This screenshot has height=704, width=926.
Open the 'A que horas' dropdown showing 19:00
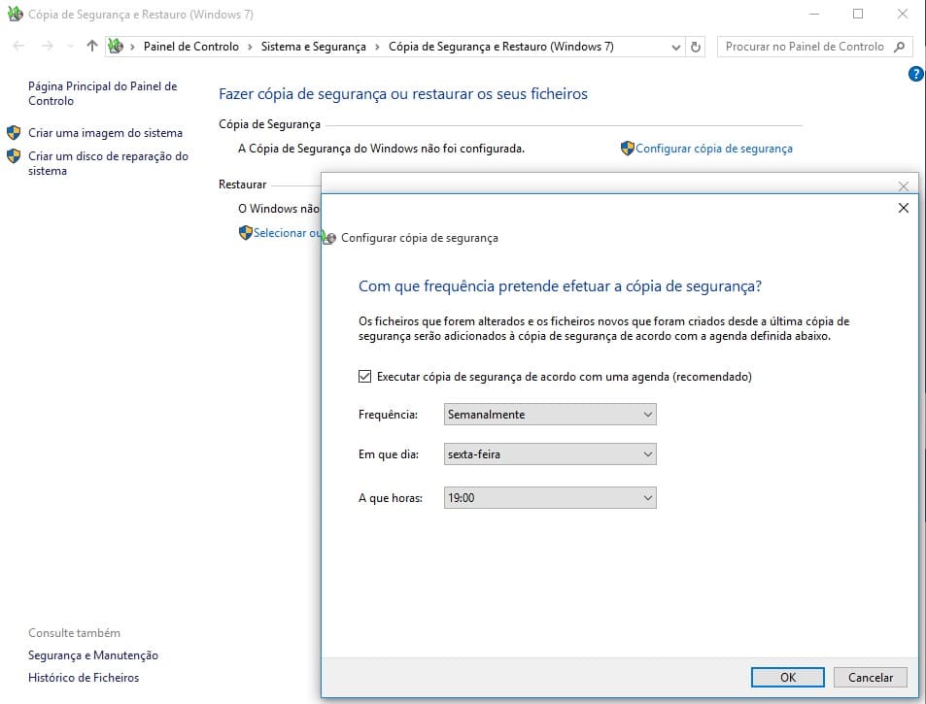(x=550, y=498)
